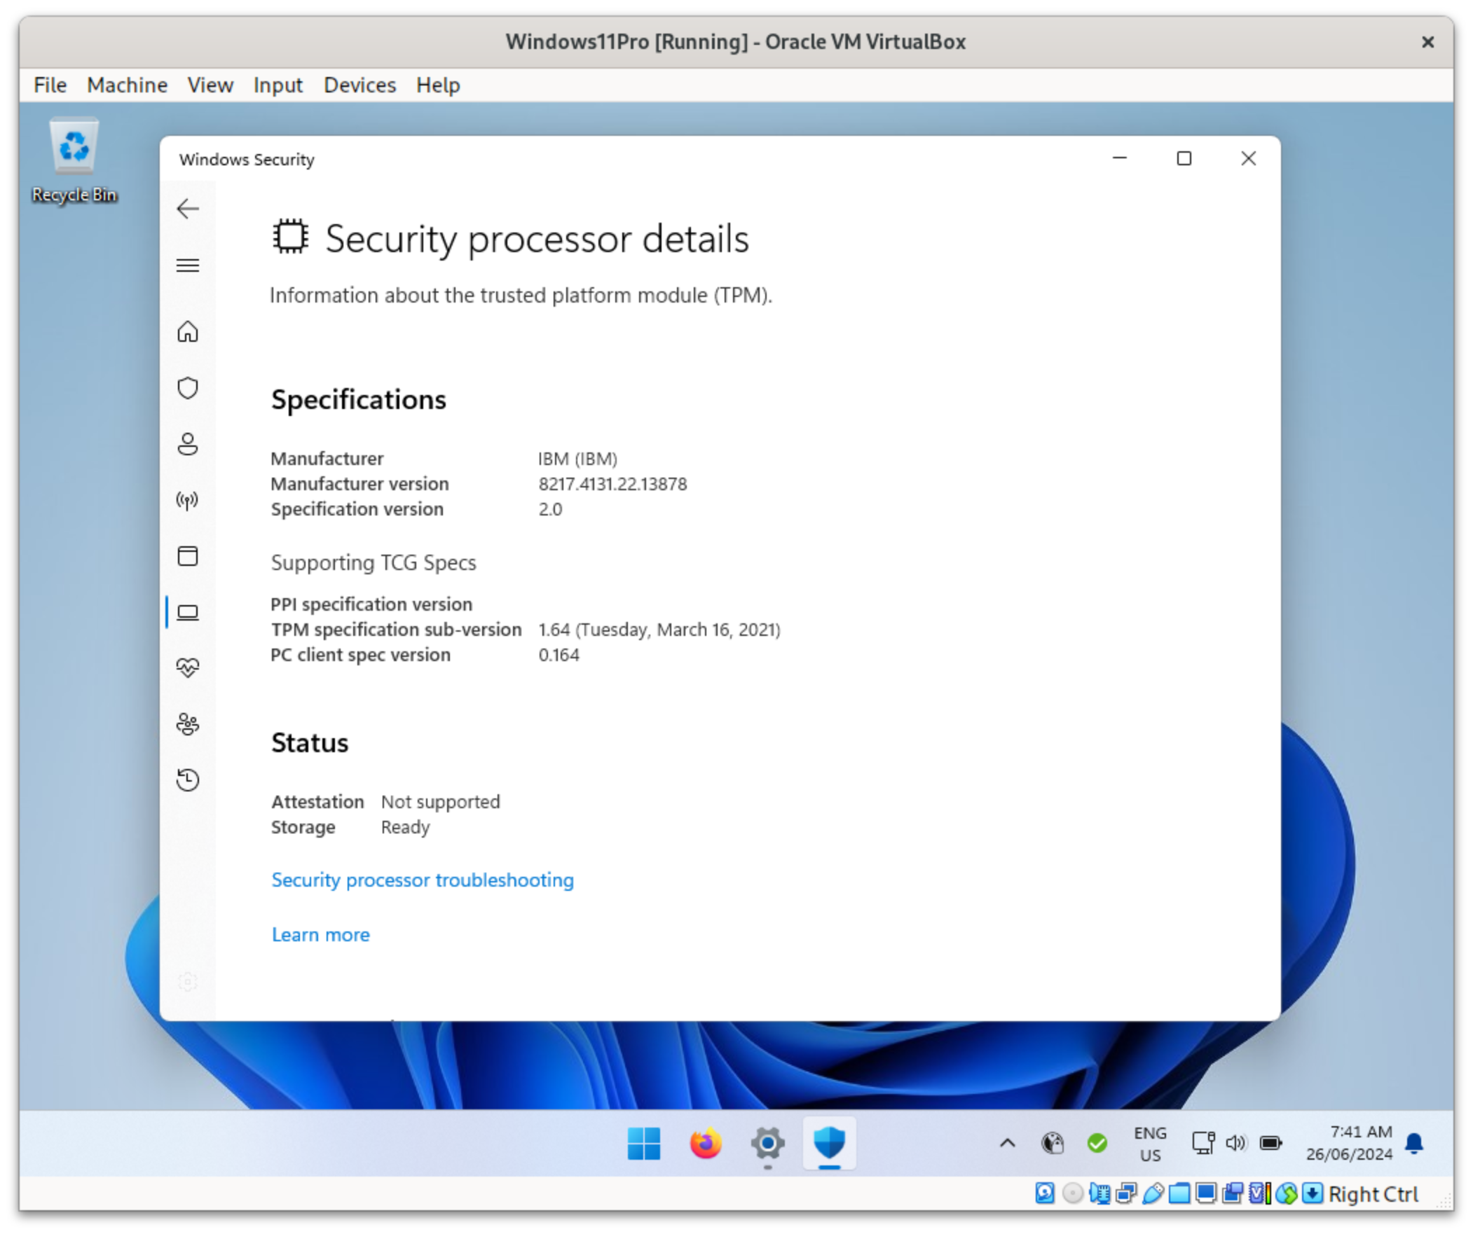Open Account protection person icon

pos(188,444)
